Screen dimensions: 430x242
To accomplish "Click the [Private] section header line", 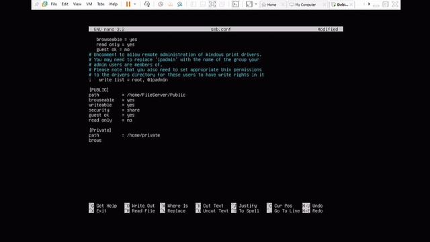I will tap(100, 130).
